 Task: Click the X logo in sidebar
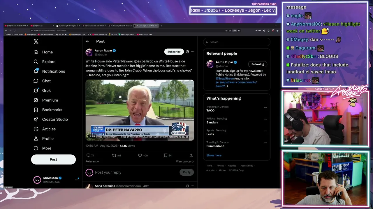click(x=36, y=42)
